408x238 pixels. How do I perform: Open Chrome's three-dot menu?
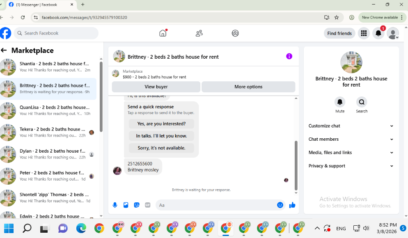click(402, 17)
